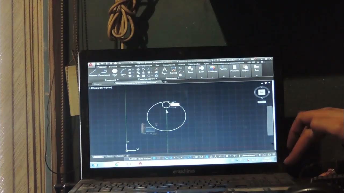The height and width of the screenshot is (193, 344).
Task: Click the AutoCAD icon in Windows taskbar
Action: [x=140, y=163]
